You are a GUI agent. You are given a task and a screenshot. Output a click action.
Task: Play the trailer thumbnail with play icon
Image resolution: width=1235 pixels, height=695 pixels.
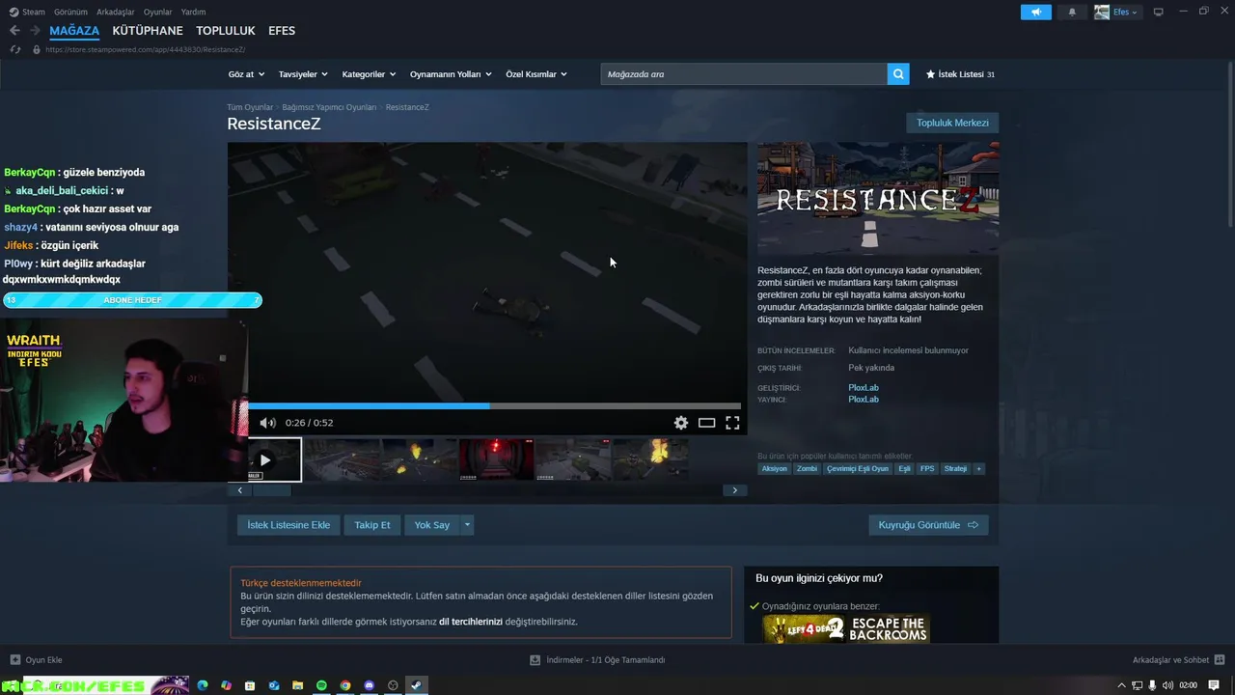265,459
